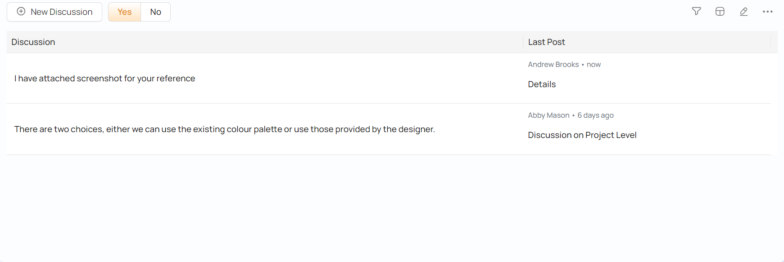Open the colour palette choices discussion
The image size is (784, 262).
coord(224,129)
